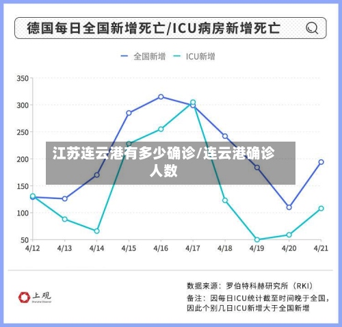Select ICU新增 data point on 4/21
The width and height of the screenshot is (342, 327).
(321, 209)
